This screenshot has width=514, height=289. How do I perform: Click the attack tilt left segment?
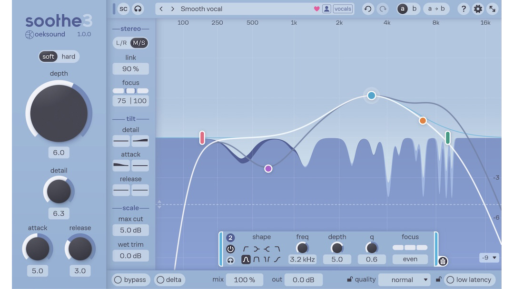[121, 165]
